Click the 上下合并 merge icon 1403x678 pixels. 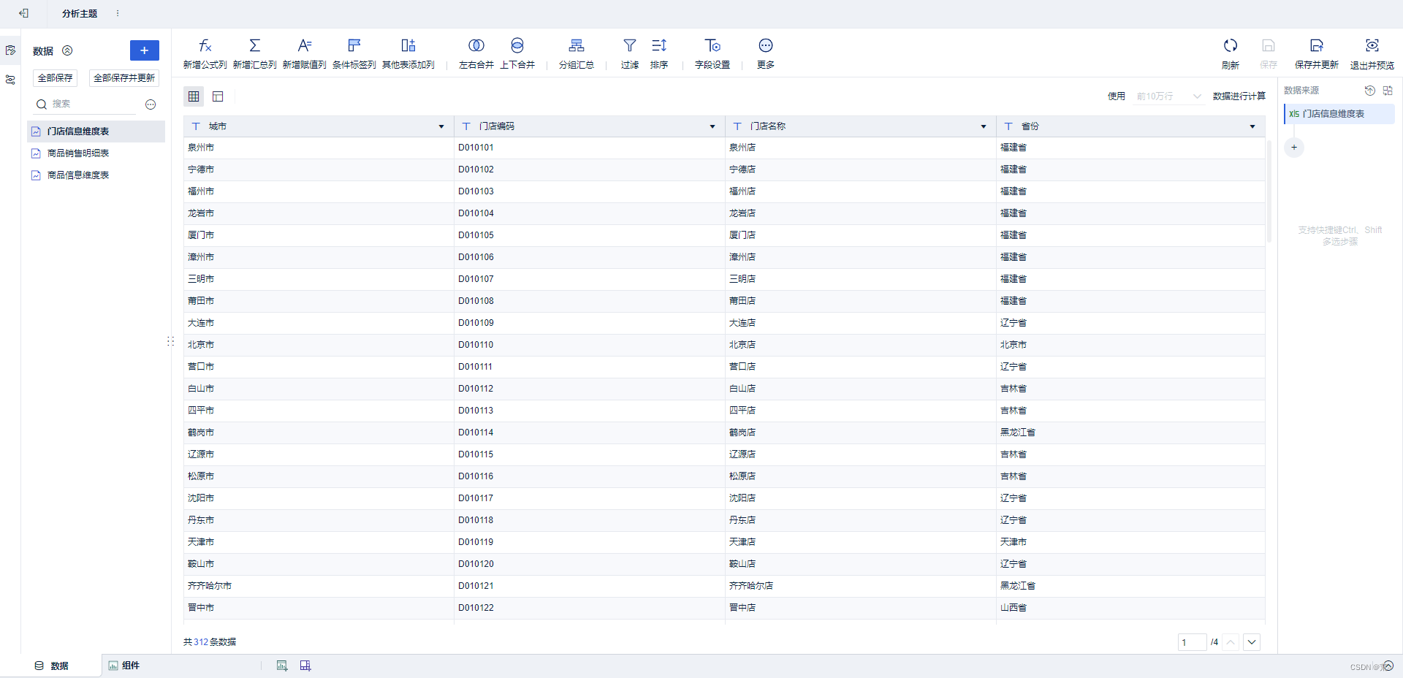click(517, 45)
